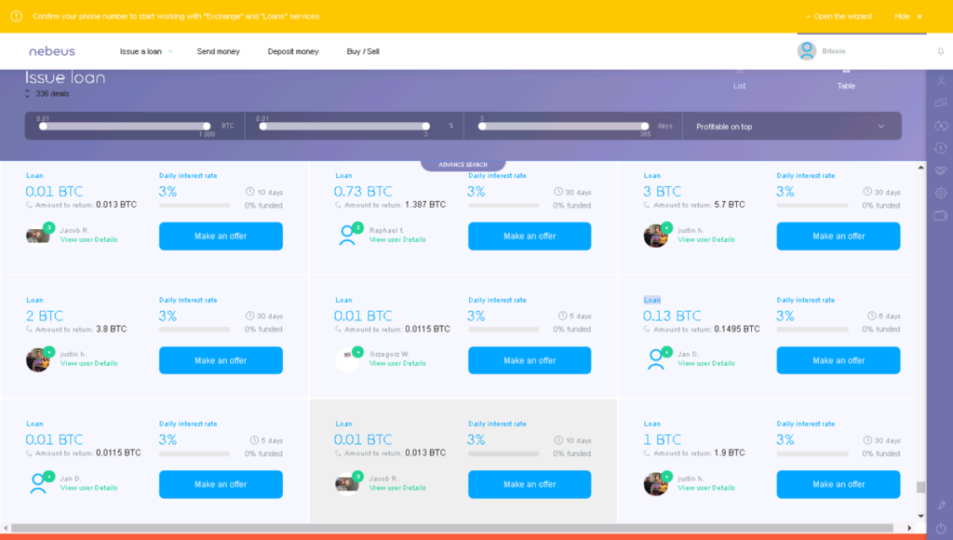Click the user profile icon in right sidebar
953x540 pixels.
[940, 81]
